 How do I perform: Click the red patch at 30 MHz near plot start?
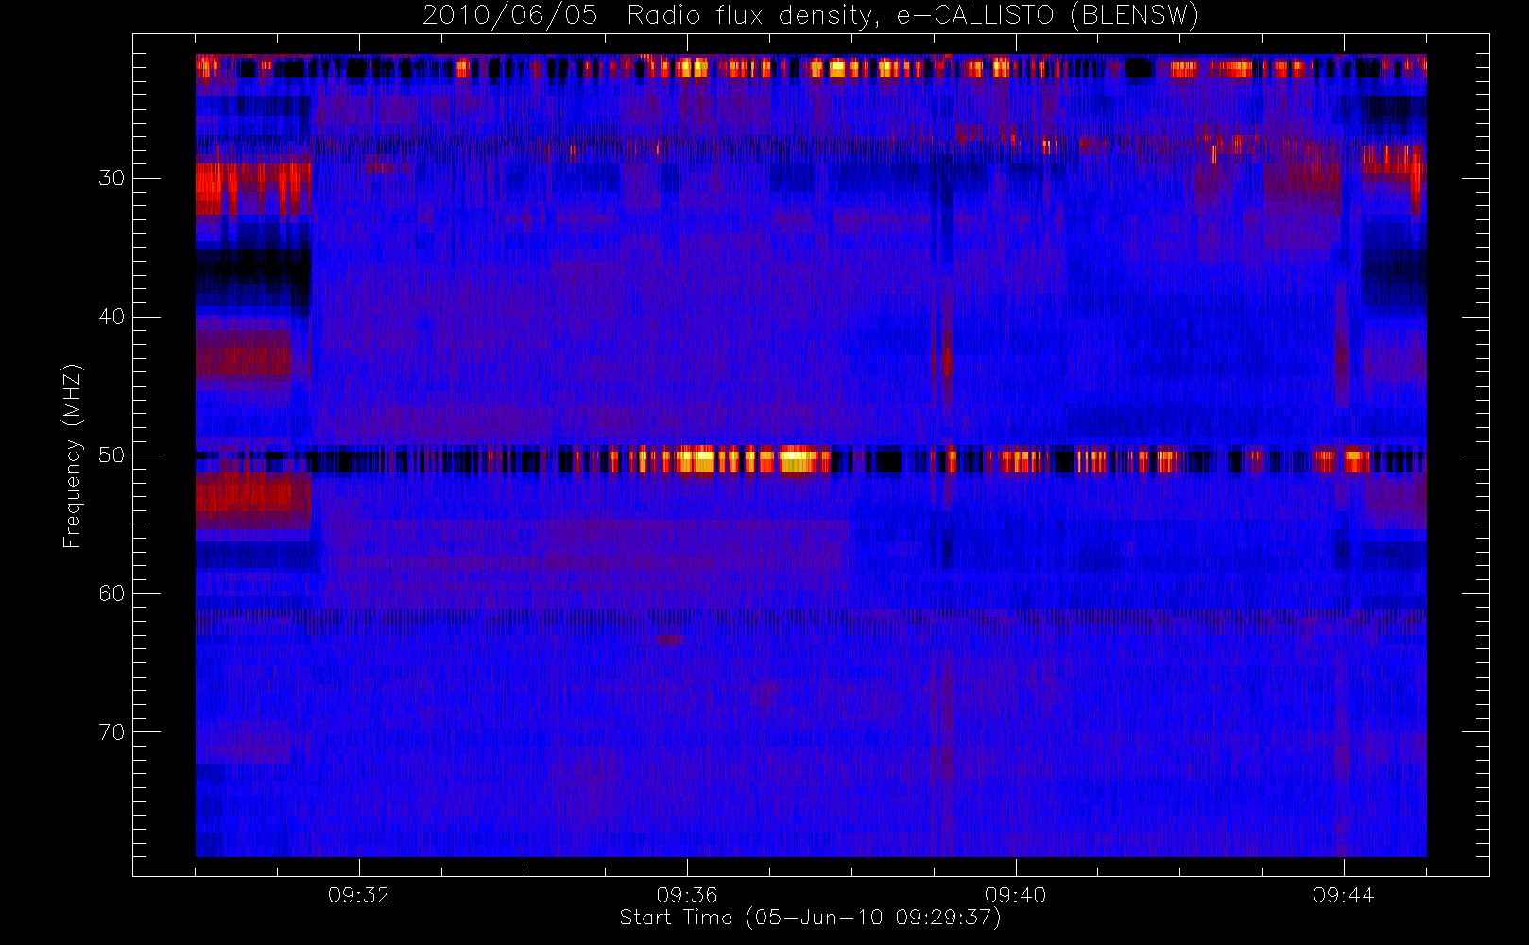(x=253, y=188)
